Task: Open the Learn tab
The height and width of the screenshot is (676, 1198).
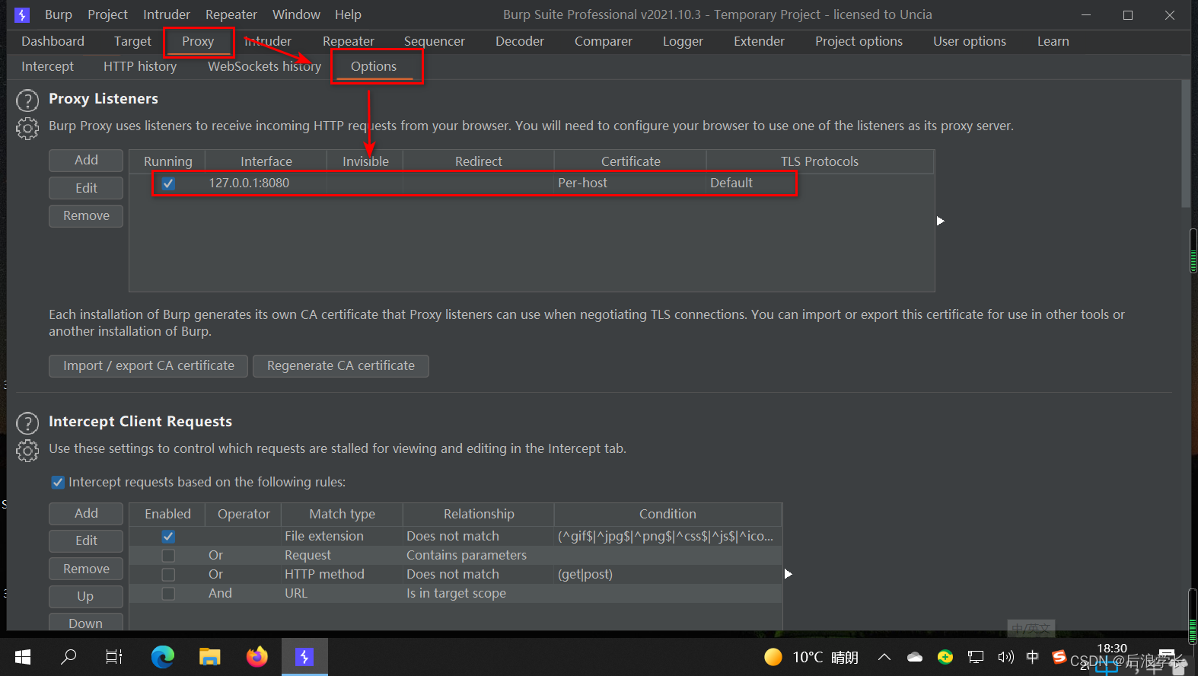Action: 1053,41
